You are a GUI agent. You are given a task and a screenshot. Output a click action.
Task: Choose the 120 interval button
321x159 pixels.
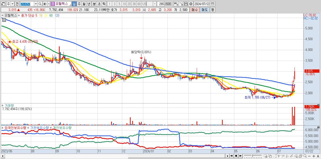(x=144, y=4)
